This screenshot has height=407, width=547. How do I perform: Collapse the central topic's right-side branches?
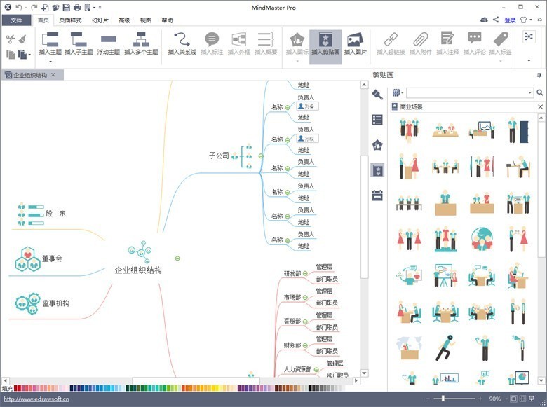[x=177, y=258]
